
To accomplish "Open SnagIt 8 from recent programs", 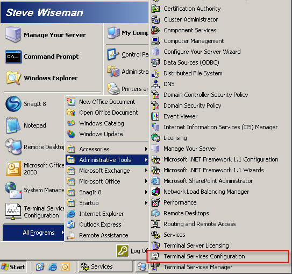I will 26,104.
